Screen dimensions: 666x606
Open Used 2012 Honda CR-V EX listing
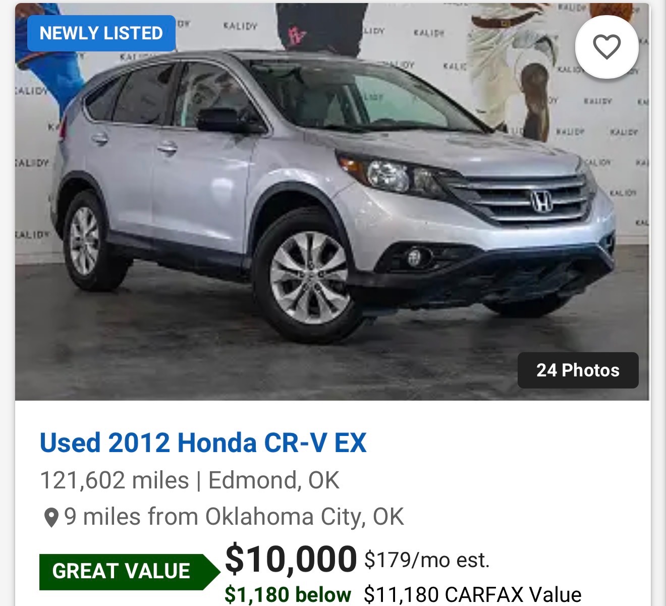point(203,443)
